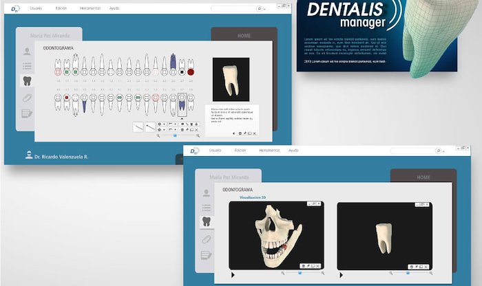
Task: Open Ayuda menu in the teeth chart window
Action: 114,8
